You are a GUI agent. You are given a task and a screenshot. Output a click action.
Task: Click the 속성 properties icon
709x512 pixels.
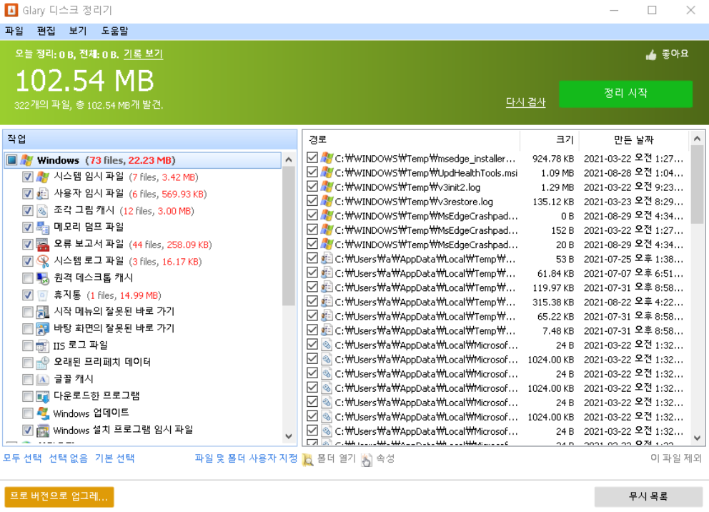point(367,460)
